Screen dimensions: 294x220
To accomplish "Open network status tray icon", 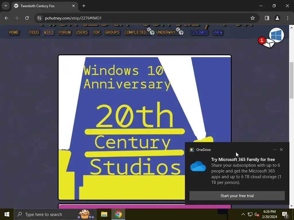I will tap(250, 214).
